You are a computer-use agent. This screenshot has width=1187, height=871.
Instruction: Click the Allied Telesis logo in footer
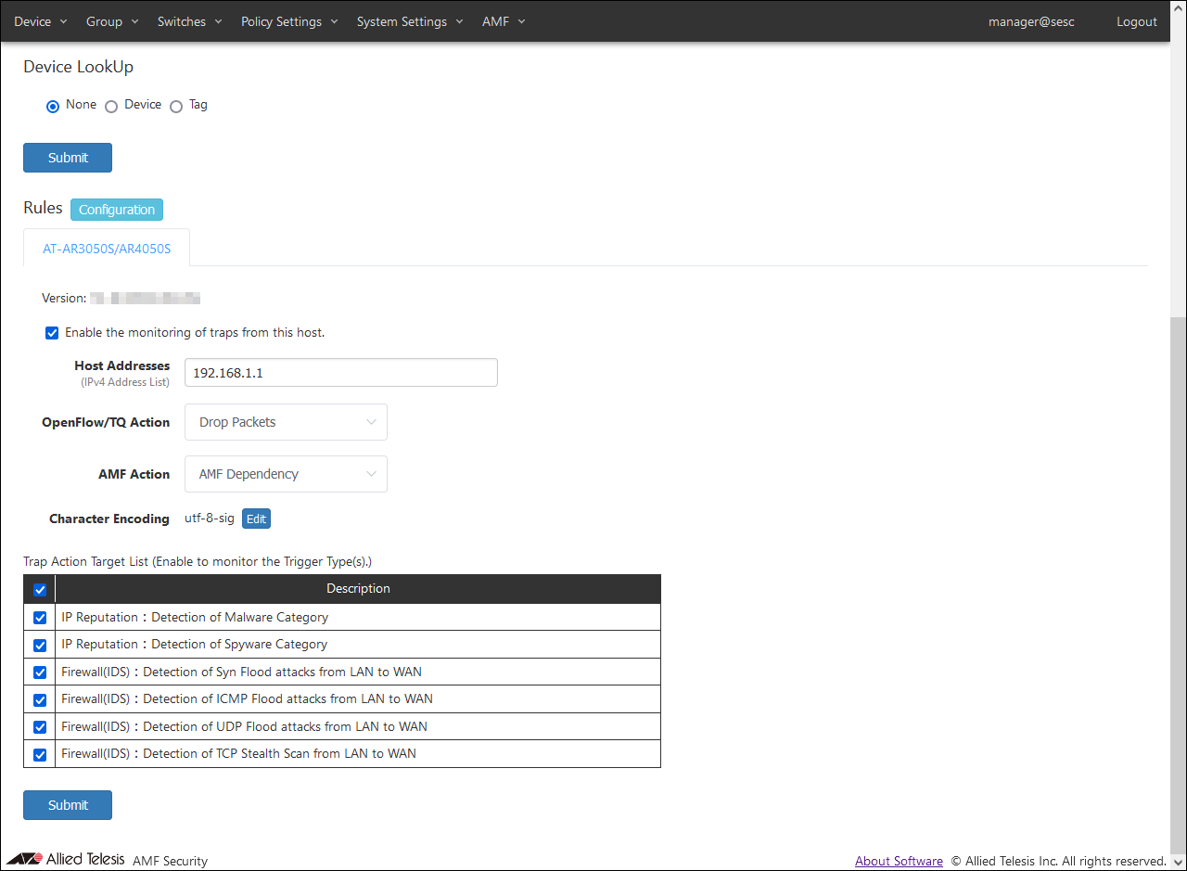pos(65,859)
